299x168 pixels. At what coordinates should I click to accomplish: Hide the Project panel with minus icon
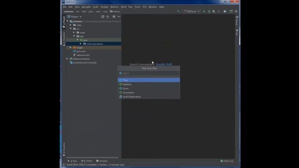tap(119, 17)
